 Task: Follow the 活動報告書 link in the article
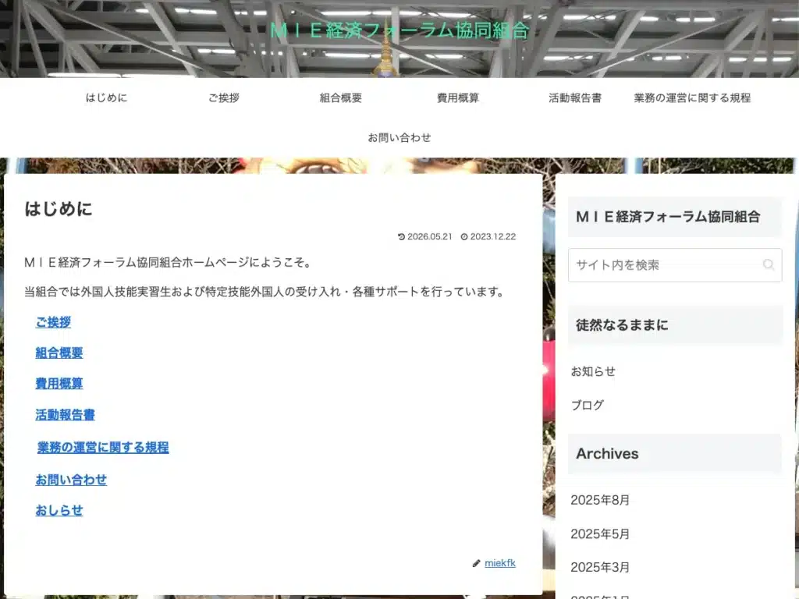click(66, 415)
